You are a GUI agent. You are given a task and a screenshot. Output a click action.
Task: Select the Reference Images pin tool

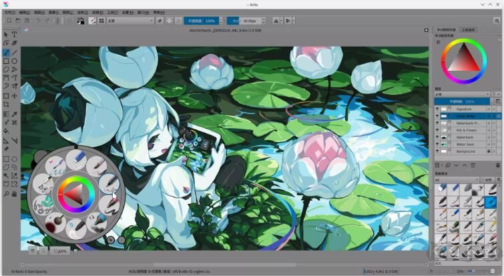coord(6,149)
